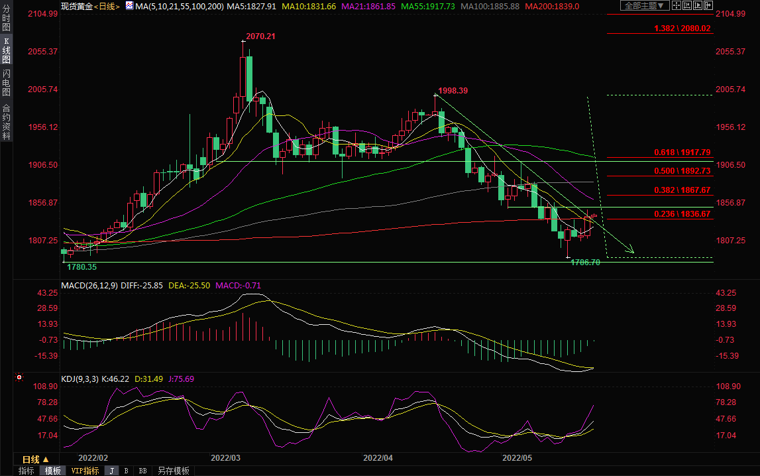This screenshot has width=760, height=476.
Task: Open the <日线> period selector
Action: point(106,6)
